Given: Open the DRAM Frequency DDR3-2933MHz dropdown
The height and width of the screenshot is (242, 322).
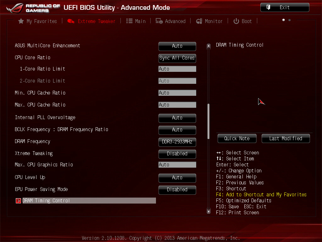Looking at the screenshot, I should pyautogui.click(x=177, y=142).
